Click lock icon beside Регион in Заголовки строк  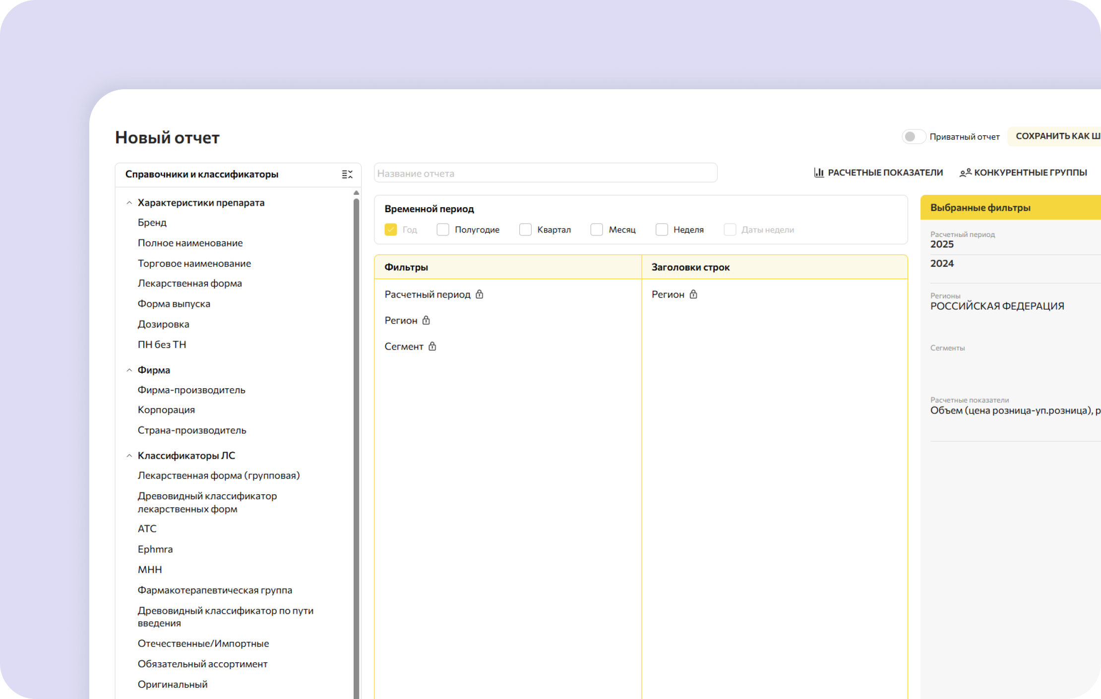coord(693,294)
